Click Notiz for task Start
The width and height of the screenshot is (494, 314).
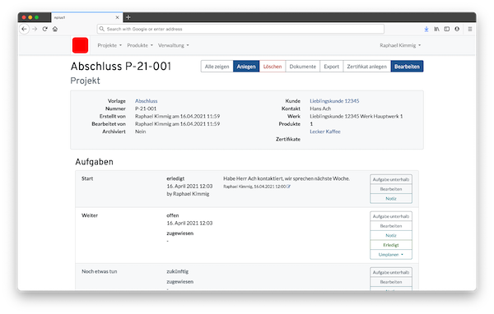tap(391, 199)
